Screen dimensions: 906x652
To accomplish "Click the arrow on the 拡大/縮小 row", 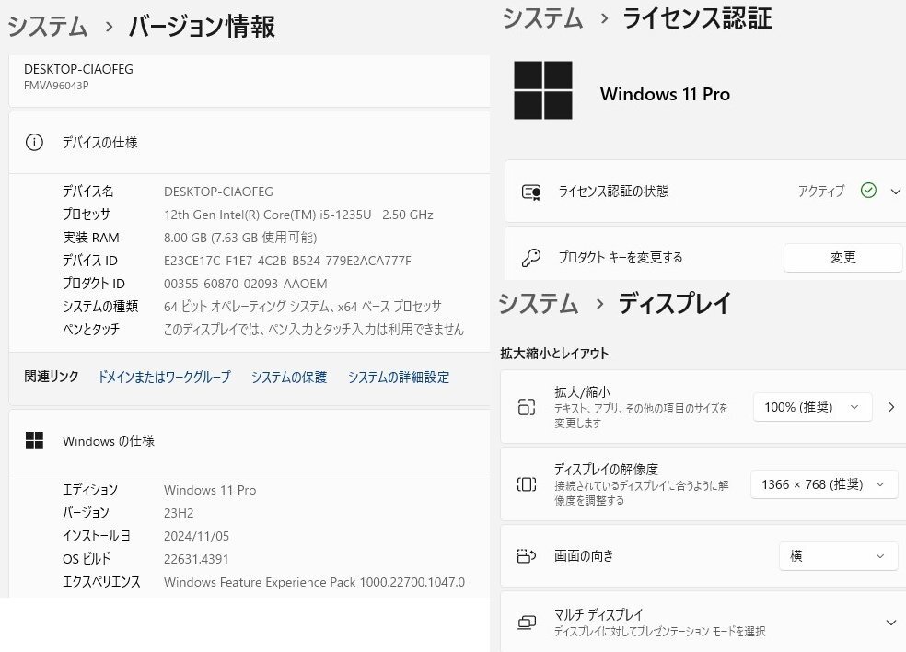I will 889,407.
